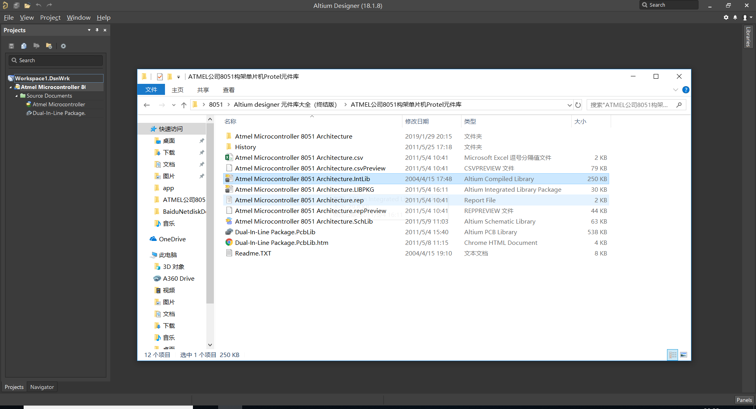Open Explorer 主页 ribbon tab
756x409 pixels.
[178, 90]
